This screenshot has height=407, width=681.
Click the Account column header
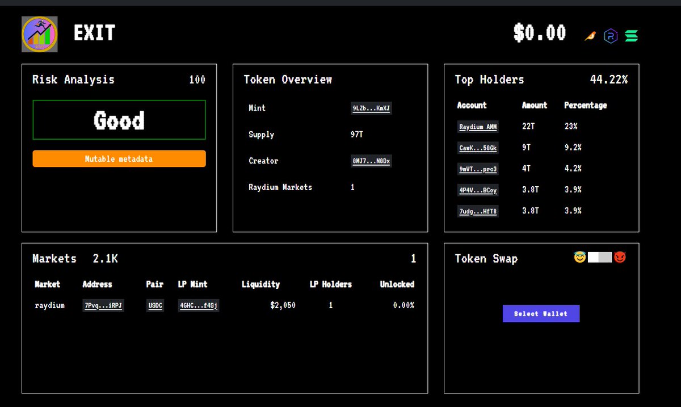472,106
